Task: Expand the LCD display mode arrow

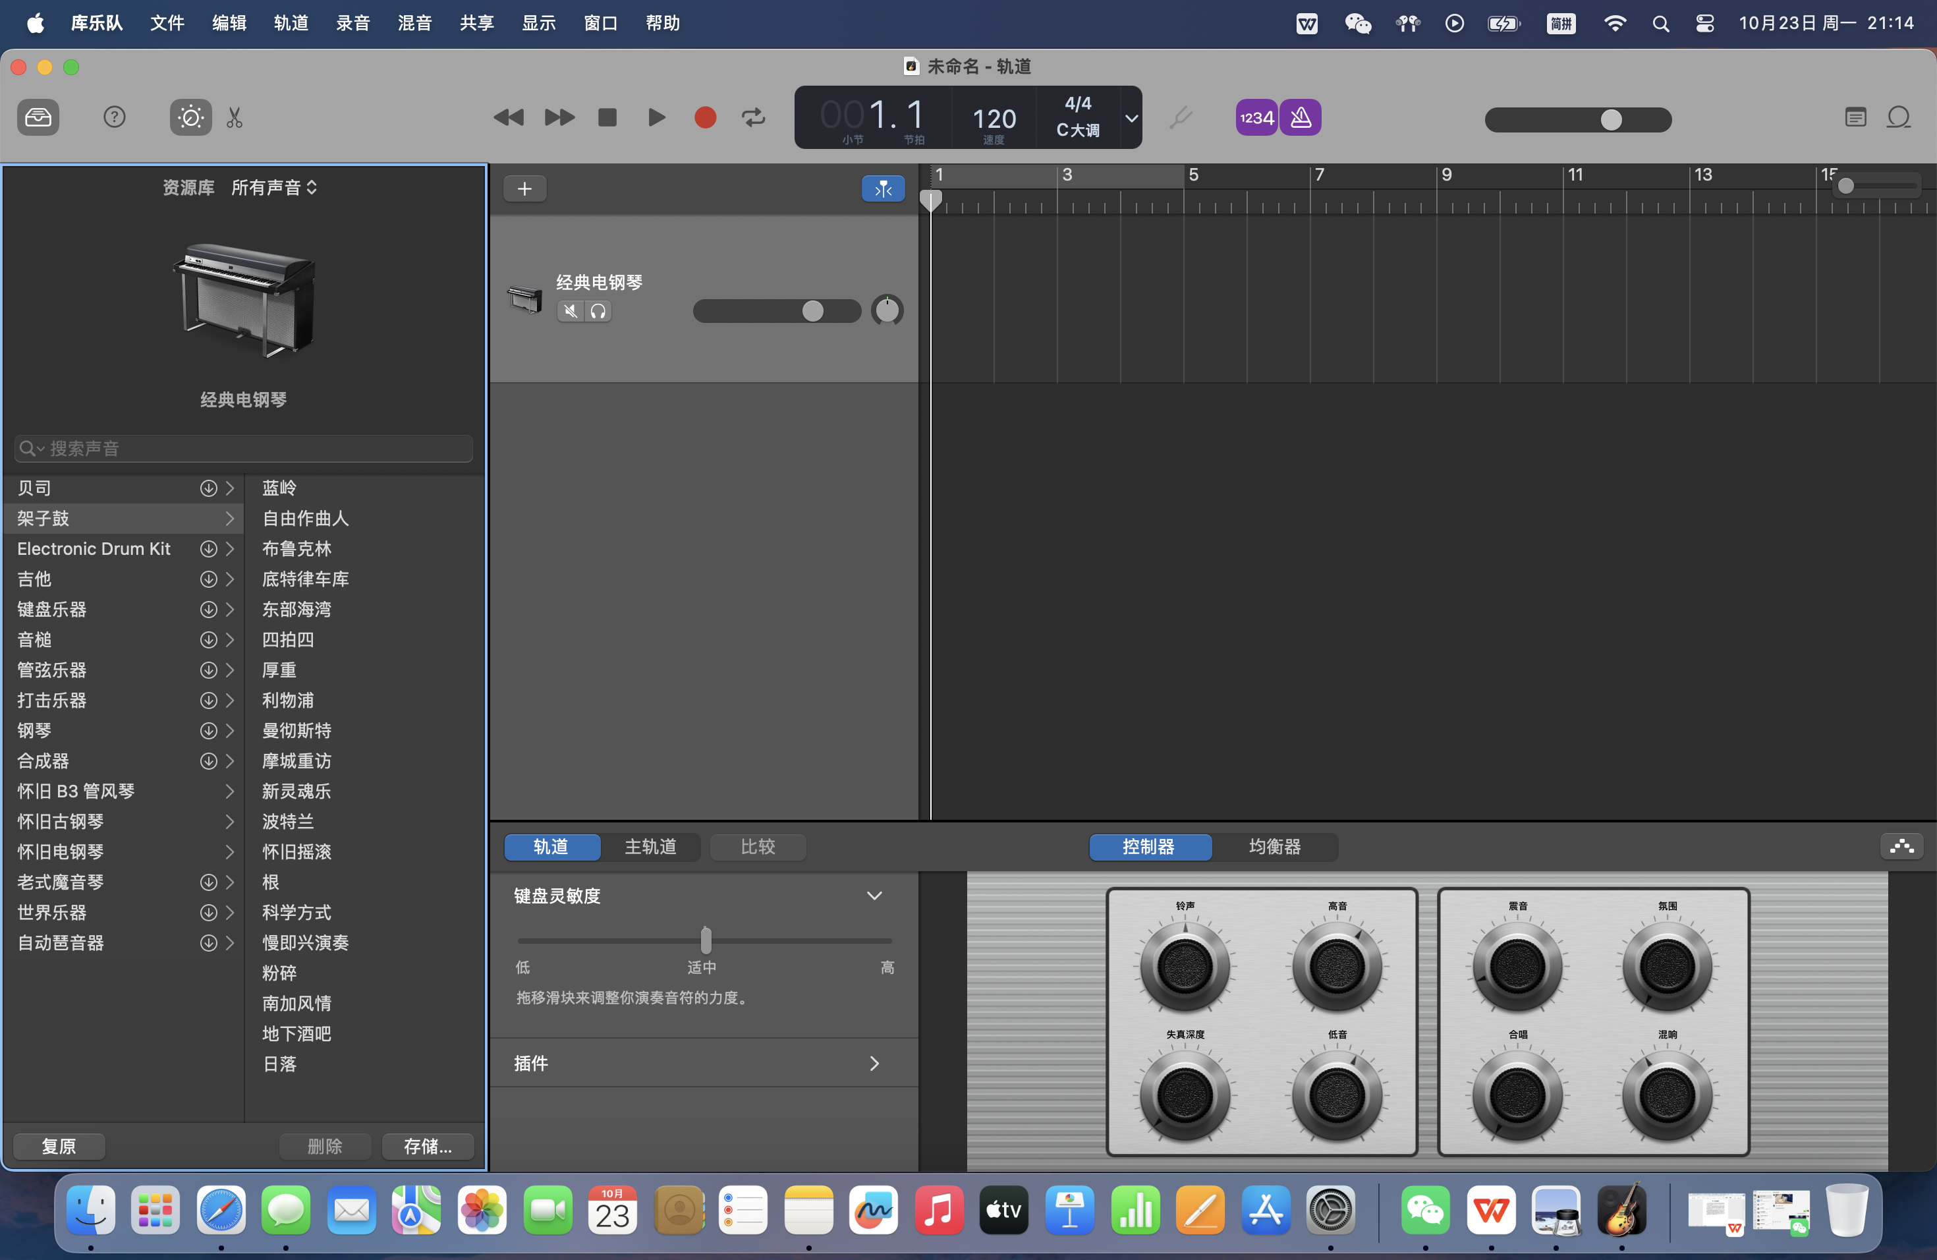Action: (1131, 118)
